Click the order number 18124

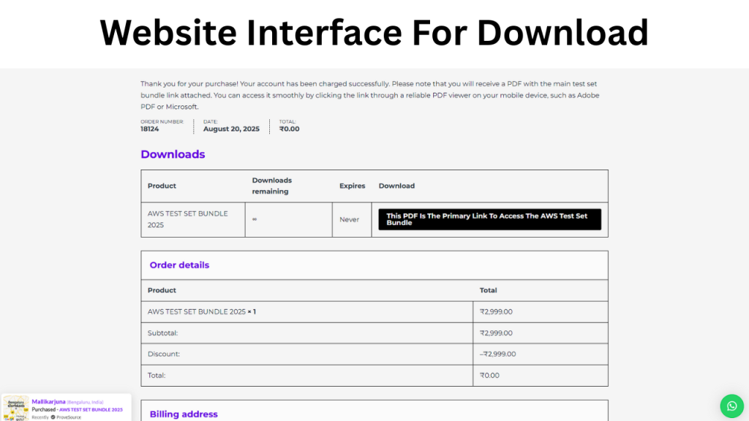tap(150, 129)
